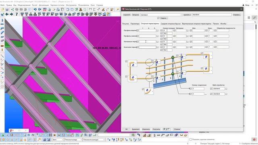
Task: Click the Справка... button in dialog
Action: click(x=237, y=15)
